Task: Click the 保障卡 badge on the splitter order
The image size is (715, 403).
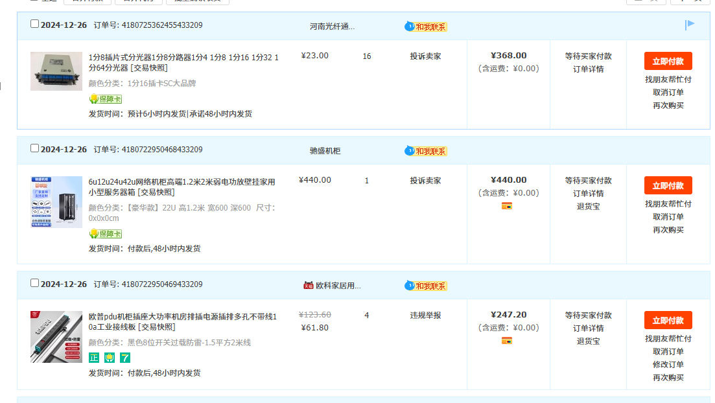Action: click(x=105, y=99)
